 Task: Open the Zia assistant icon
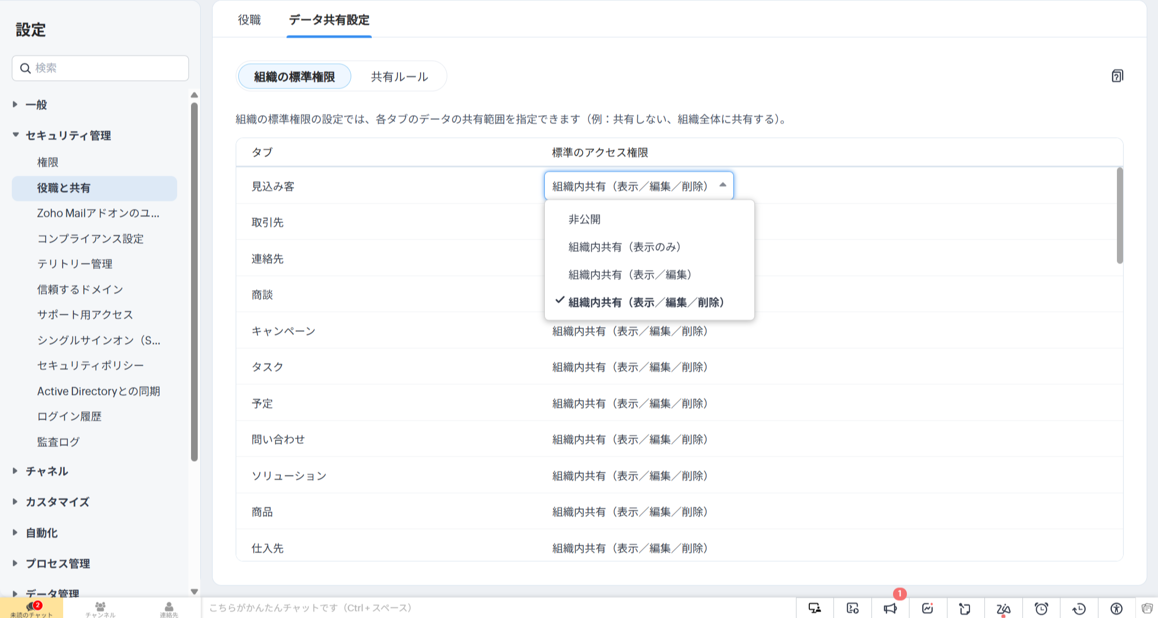(x=1003, y=609)
